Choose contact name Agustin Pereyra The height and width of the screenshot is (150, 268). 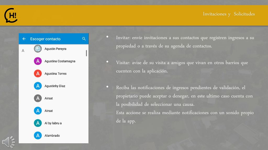click(x=55, y=49)
